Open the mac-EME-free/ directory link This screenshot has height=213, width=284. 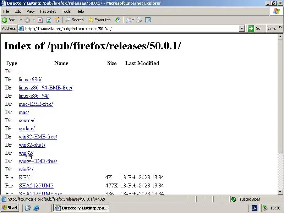coord(36,104)
